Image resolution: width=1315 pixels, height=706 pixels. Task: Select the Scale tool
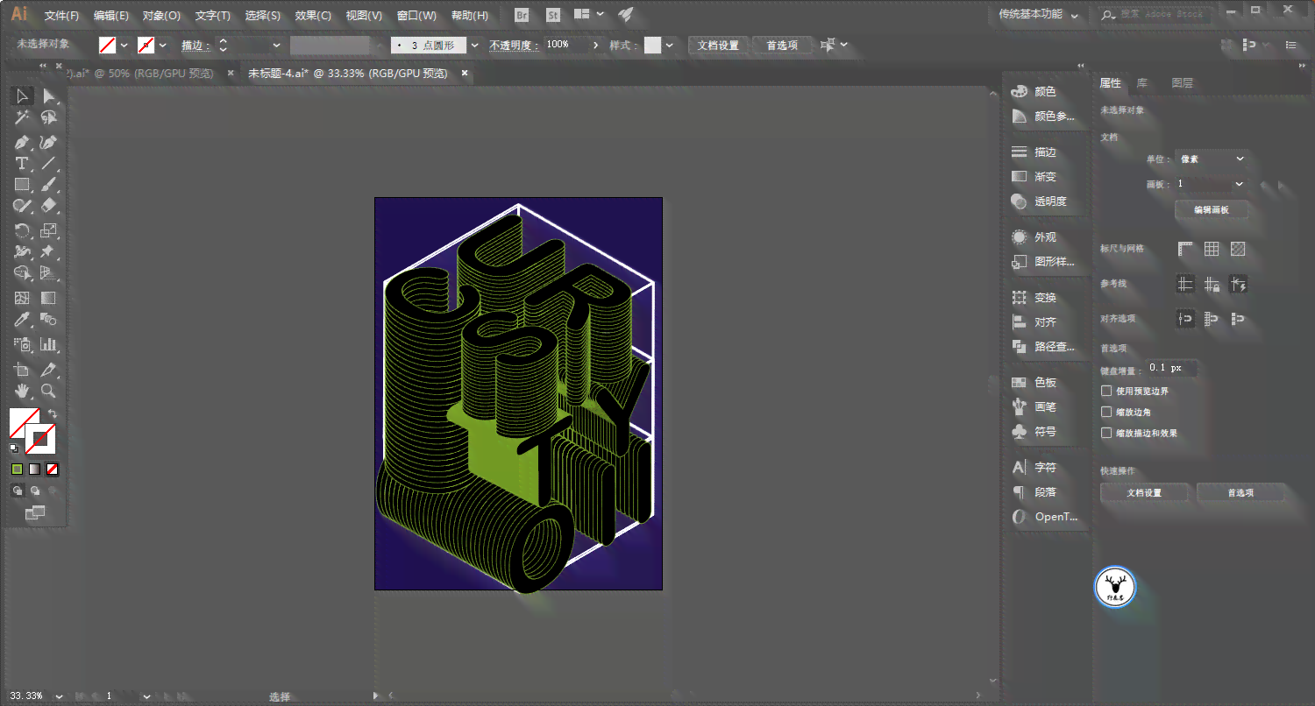click(x=49, y=231)
